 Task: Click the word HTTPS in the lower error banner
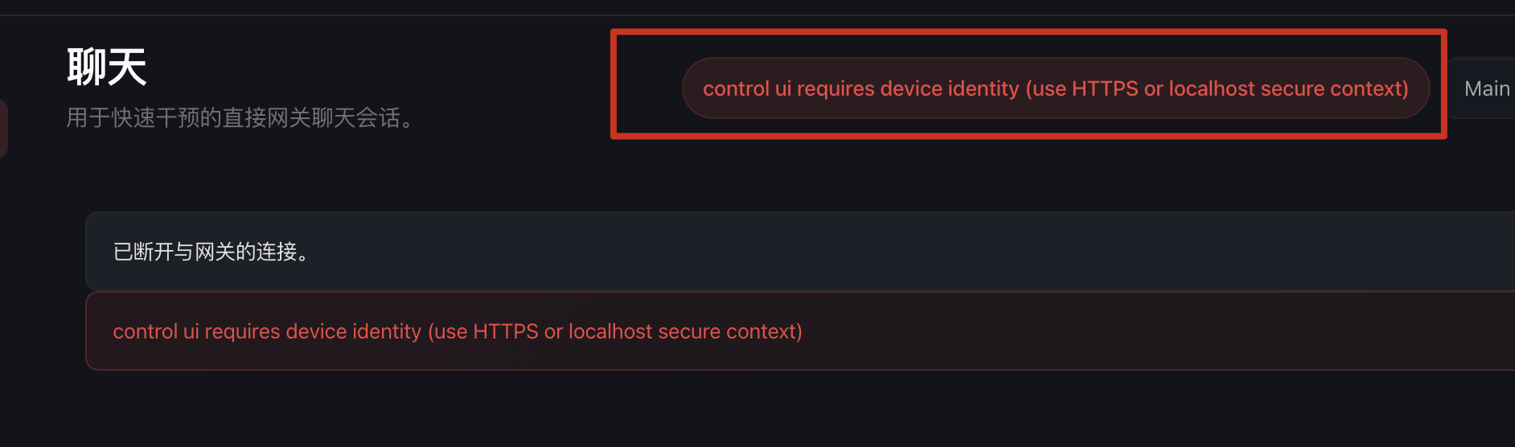[505, 331]
